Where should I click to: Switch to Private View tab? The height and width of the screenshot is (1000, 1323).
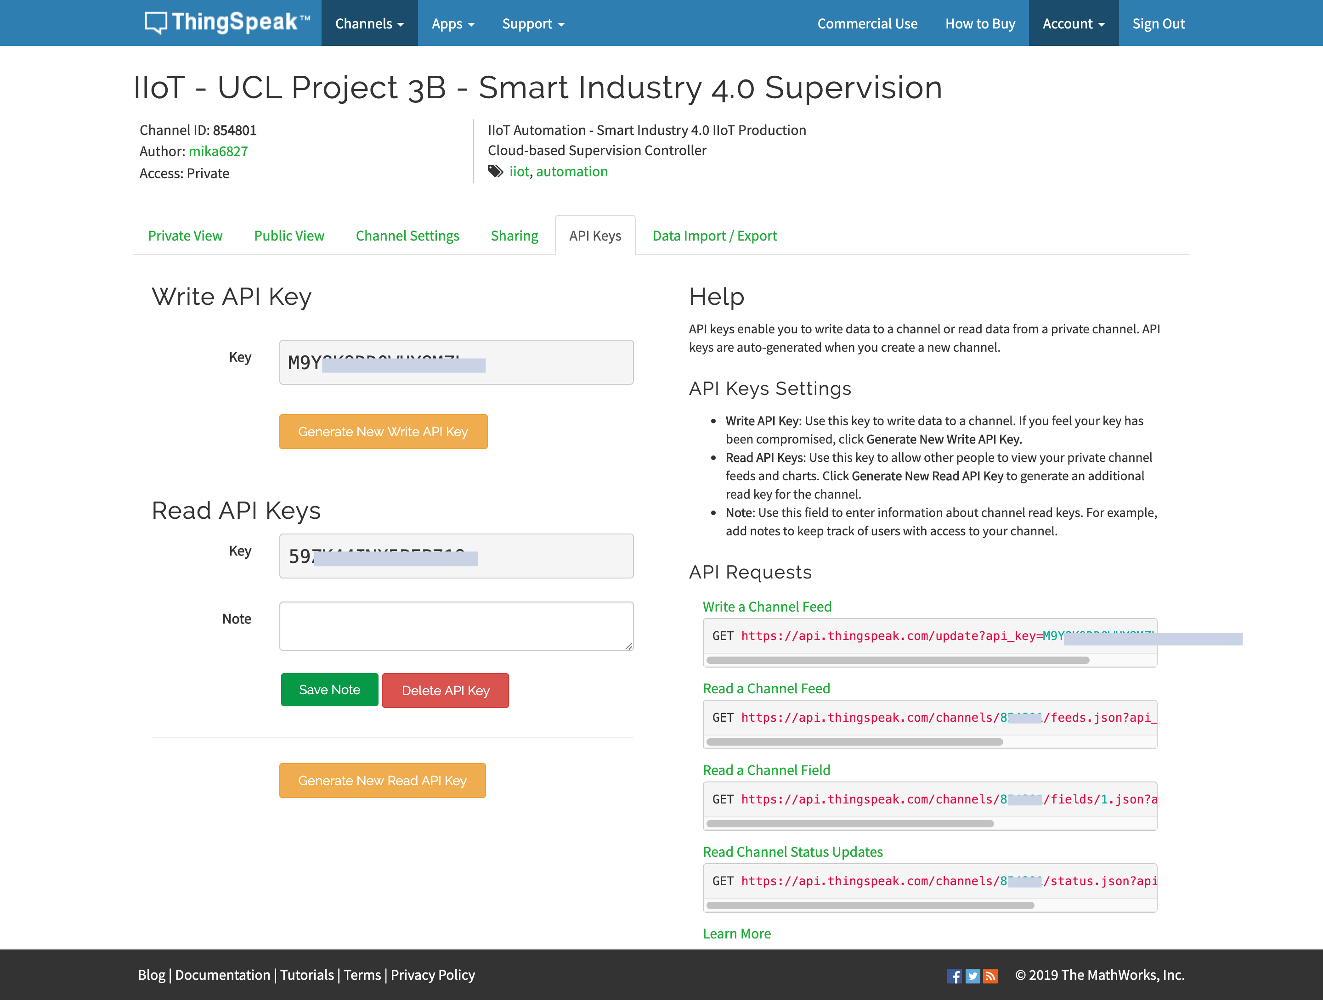click(185, 236)
